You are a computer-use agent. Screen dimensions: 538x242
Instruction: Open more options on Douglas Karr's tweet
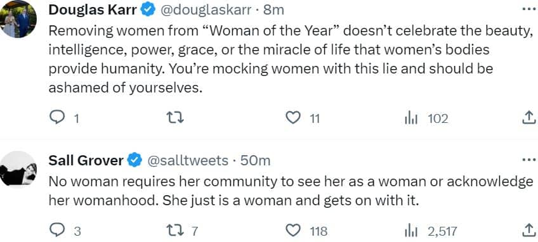coord(528,10)
